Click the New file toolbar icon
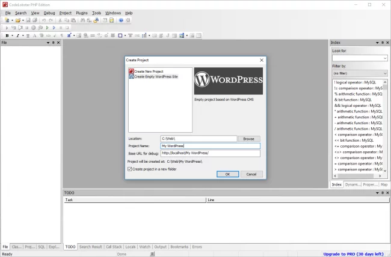The height and width of the screenshot is (257, 391). click(7, 20)
